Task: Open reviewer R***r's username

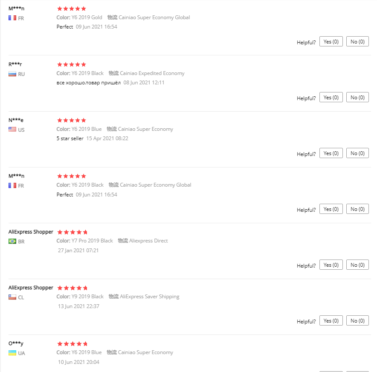Action: (15, 64)
